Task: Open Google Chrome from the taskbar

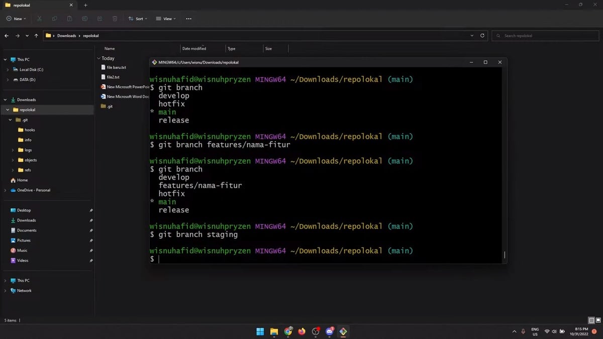Action: (288, 331)
